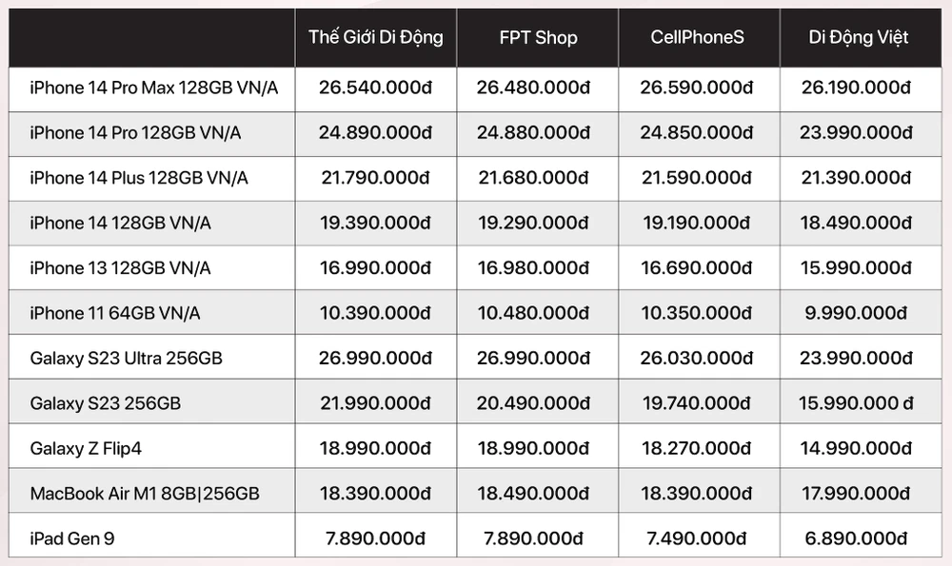Image resolution: width=952 pixels, height=566 pixels.
Task: Click the iPhone 11 64GB VN/A label
Action: click(115, 313)
